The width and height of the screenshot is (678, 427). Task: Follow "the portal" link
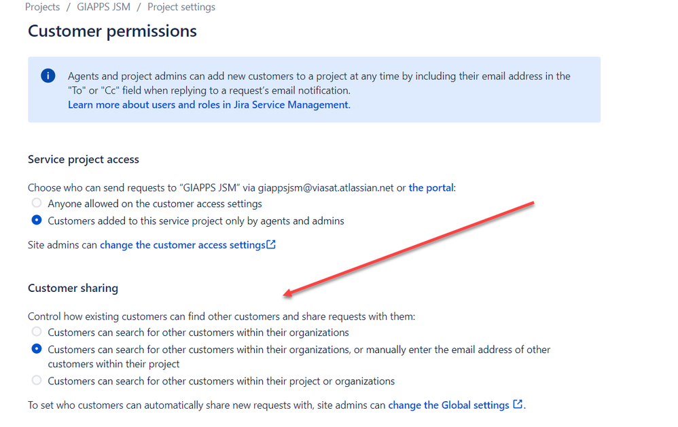point(431,187)
